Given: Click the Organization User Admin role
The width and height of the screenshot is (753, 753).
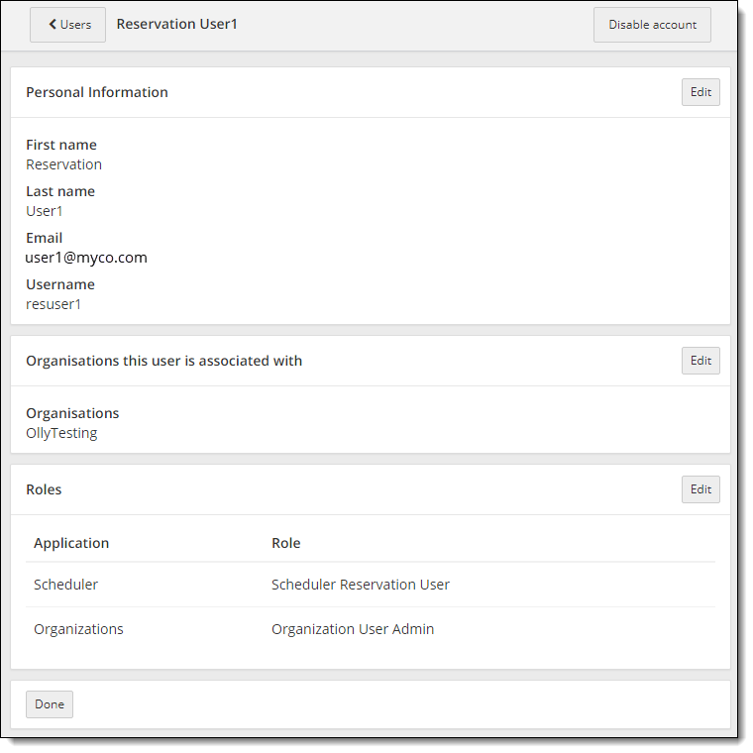Looking at the screenshot, I should 353,629.
